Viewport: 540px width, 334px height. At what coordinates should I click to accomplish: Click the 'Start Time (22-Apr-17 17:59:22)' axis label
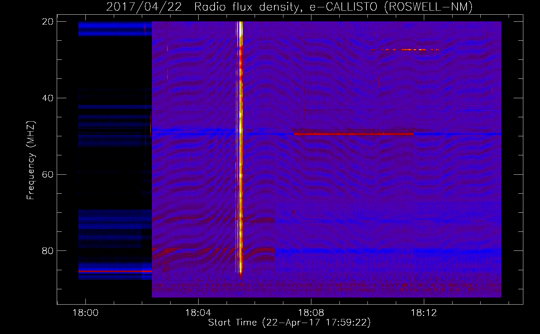coord(289,323)
